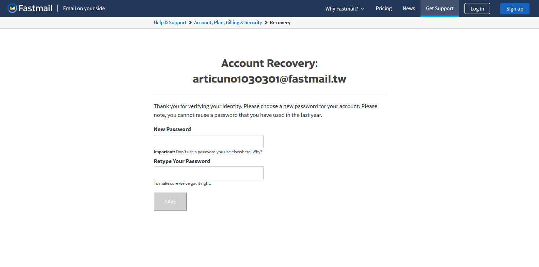539x267 pixels.
Task: Click the SAVE button
Action: [170, 201]
